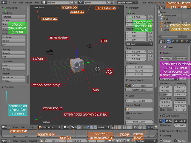Open Playback menu in Timeline header

33,141
